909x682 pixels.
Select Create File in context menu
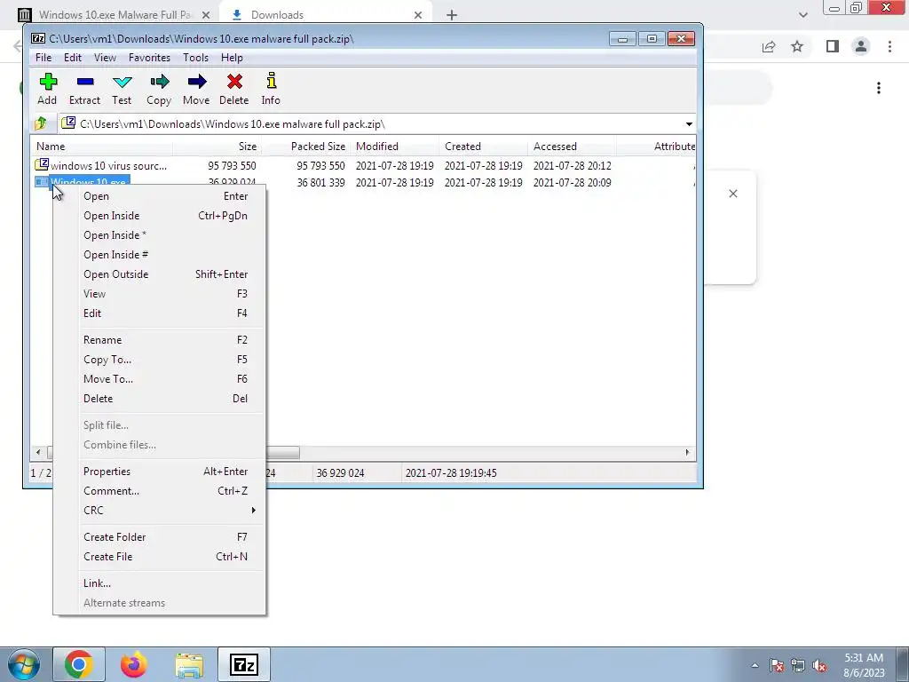coord(160,557)
